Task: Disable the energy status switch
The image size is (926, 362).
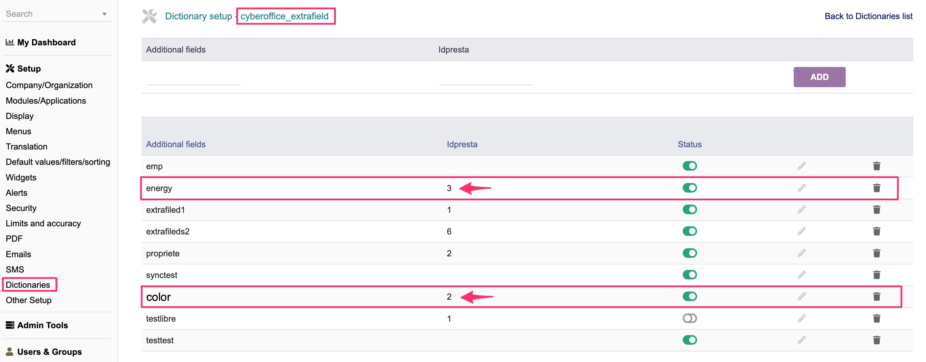Action: click(689, 188)
